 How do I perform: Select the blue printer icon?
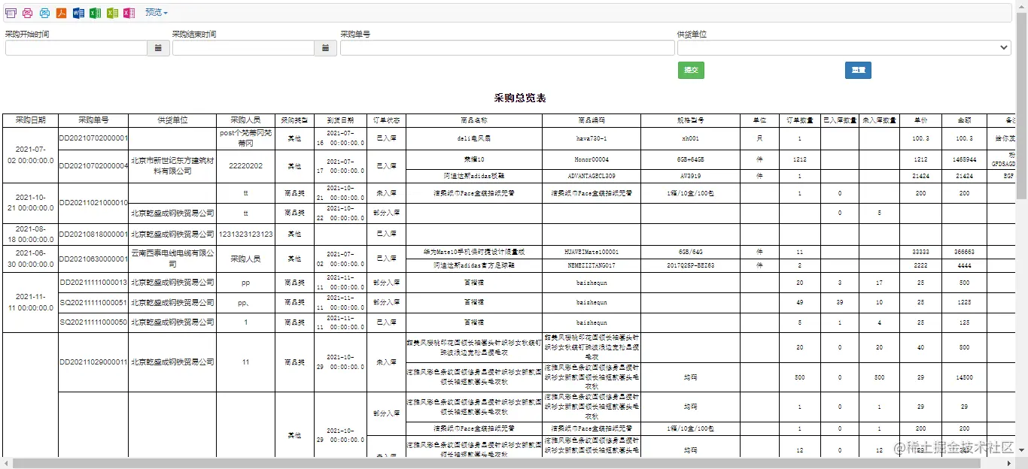pos(44,12)
